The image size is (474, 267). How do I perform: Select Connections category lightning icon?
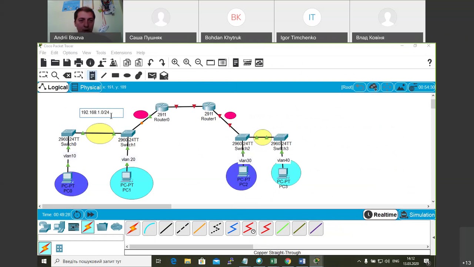click(x=88, y=227)
